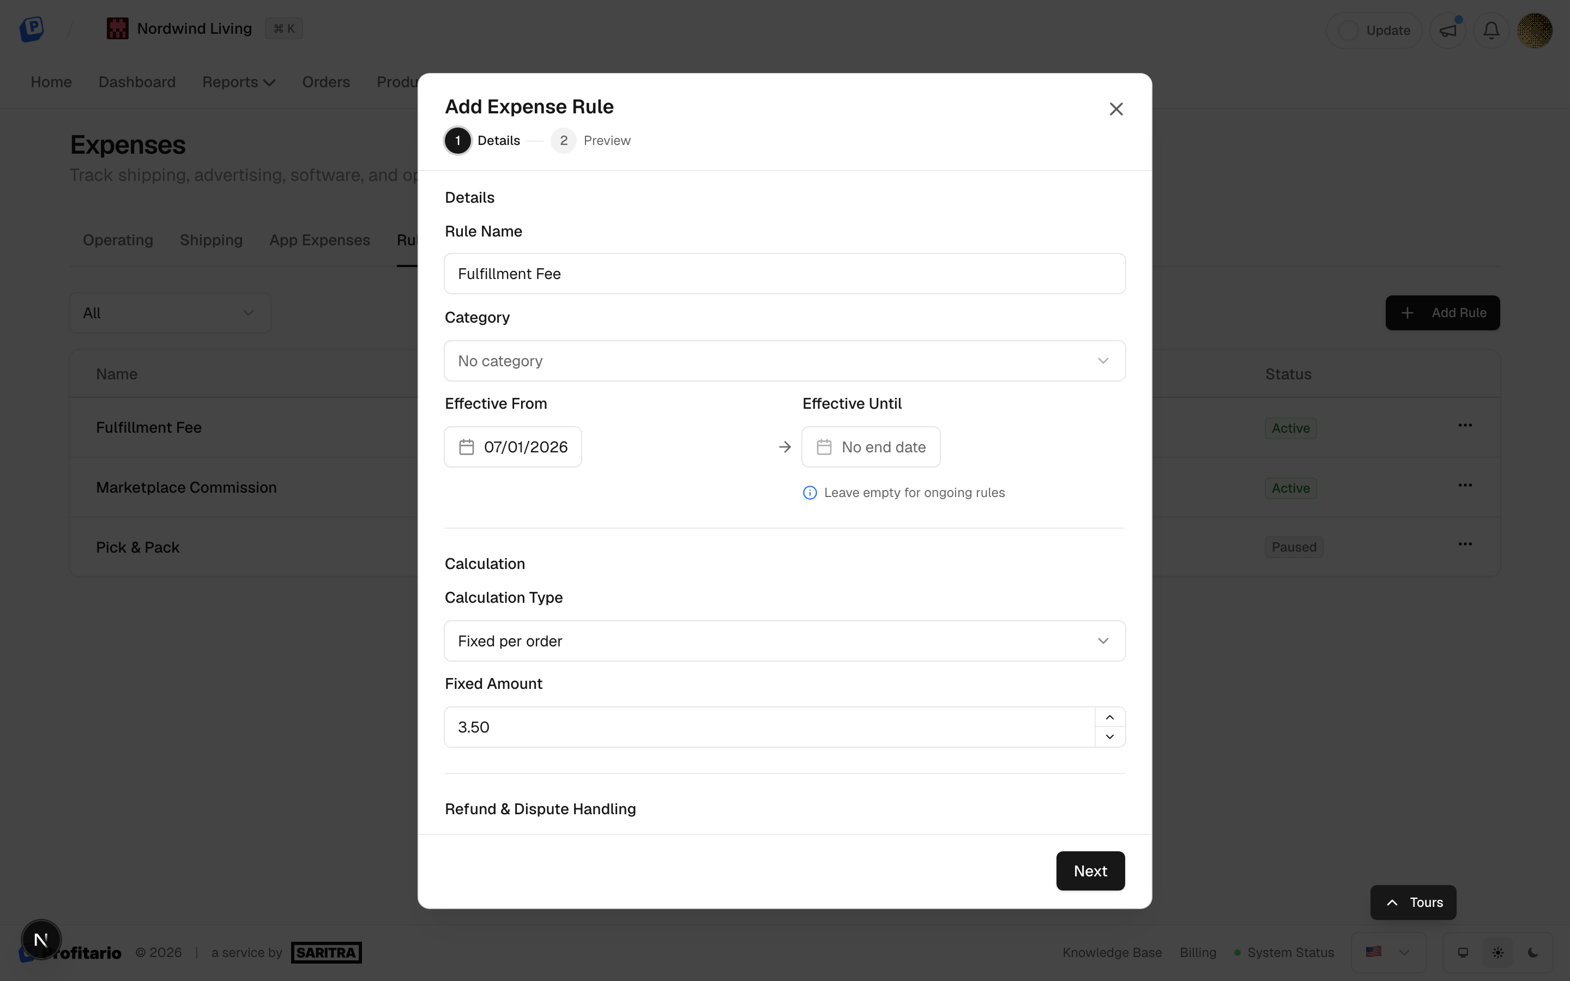The image size is (1570, 981).
Task: Switch to the Operating tab
Action: coord(118,240)
